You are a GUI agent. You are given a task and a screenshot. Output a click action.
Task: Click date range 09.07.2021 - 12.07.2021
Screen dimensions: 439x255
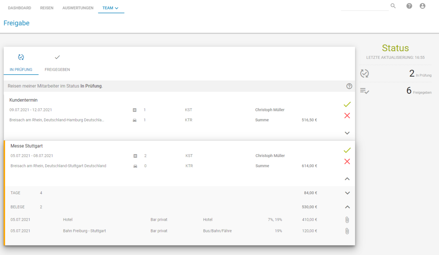31,110
